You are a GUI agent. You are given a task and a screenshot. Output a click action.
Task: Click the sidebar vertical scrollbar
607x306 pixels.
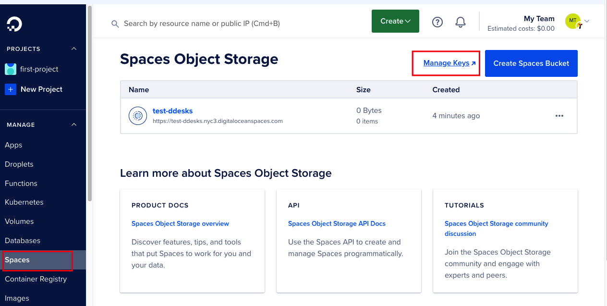pos(89,103)
